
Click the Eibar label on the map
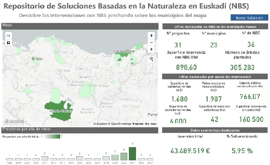(x=79, y=69)
